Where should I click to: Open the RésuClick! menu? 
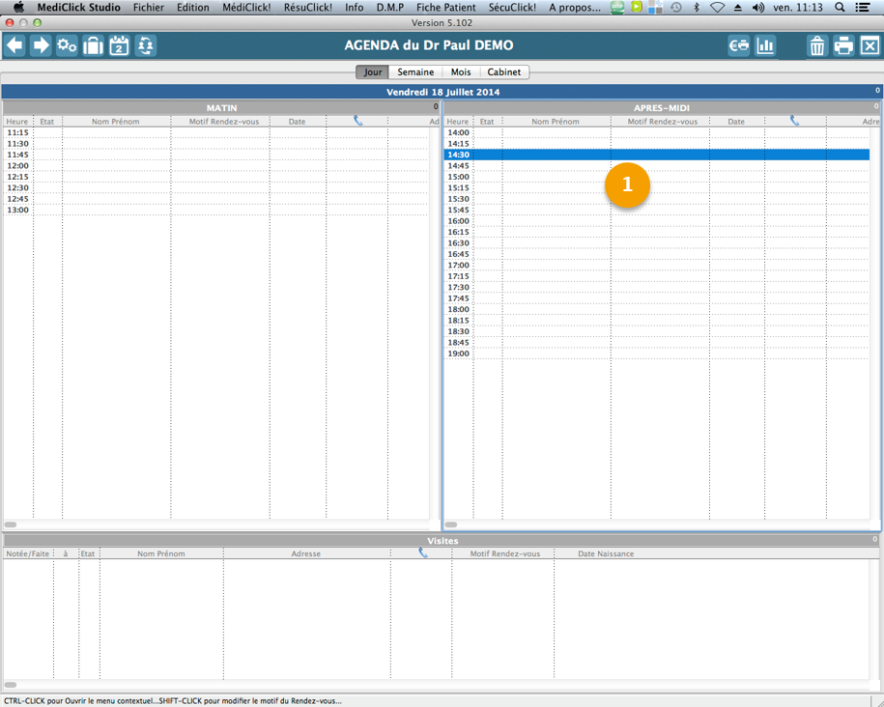coord(307,8)
